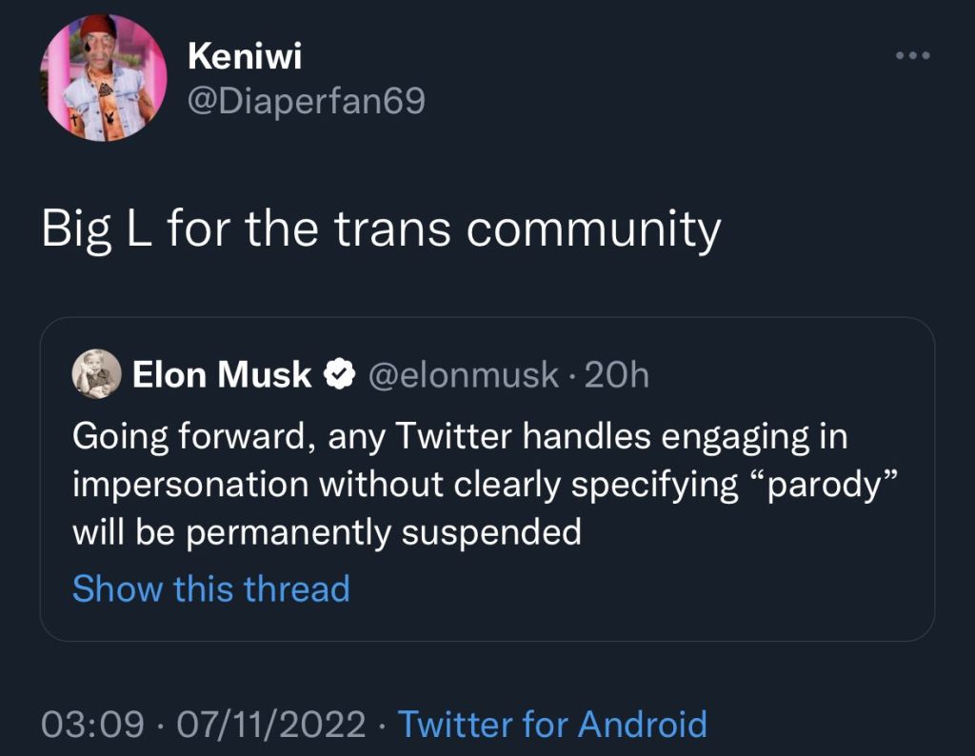Open the three-dot more options menu
The image size is (975, 756).
coord(913,55)
